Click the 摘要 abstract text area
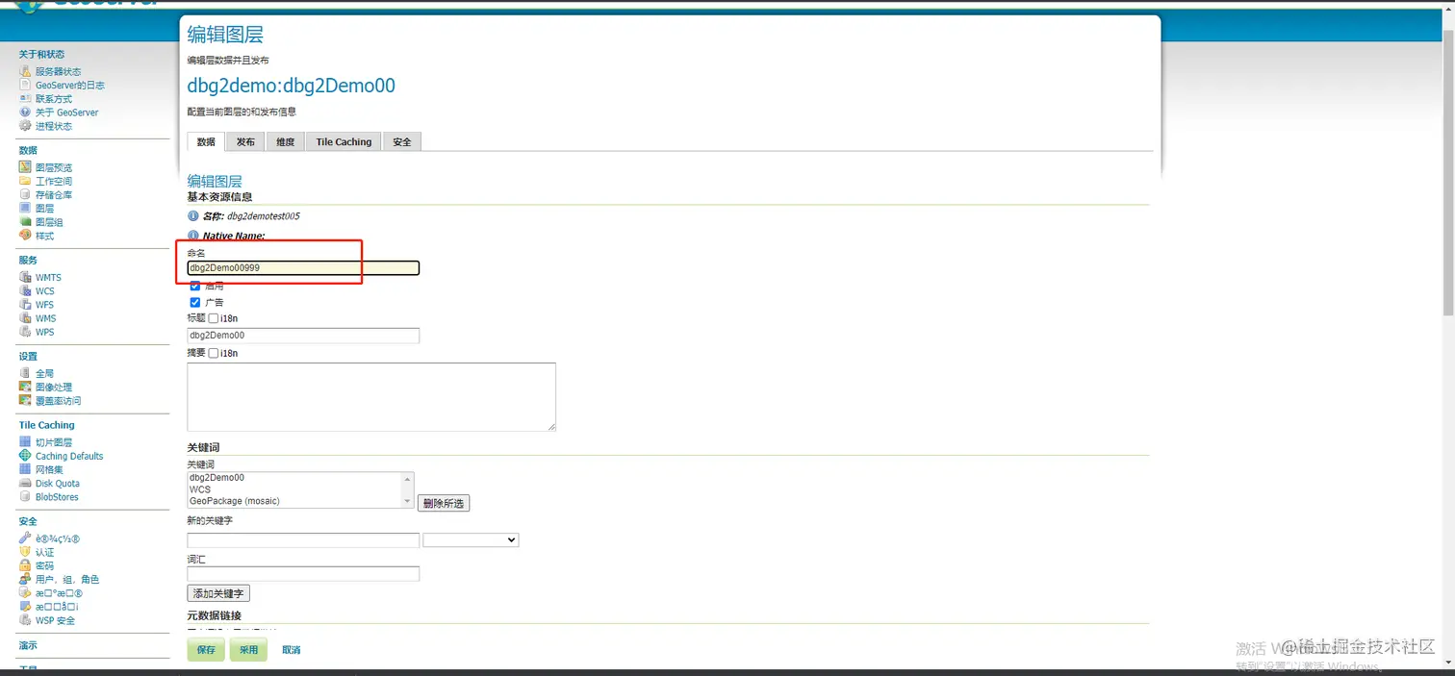Viewport: 1455px width, 676px height. pyautogui.click(x=371, y=396)
